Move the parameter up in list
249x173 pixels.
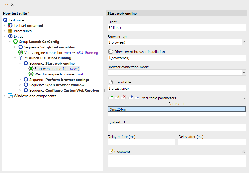131,97
